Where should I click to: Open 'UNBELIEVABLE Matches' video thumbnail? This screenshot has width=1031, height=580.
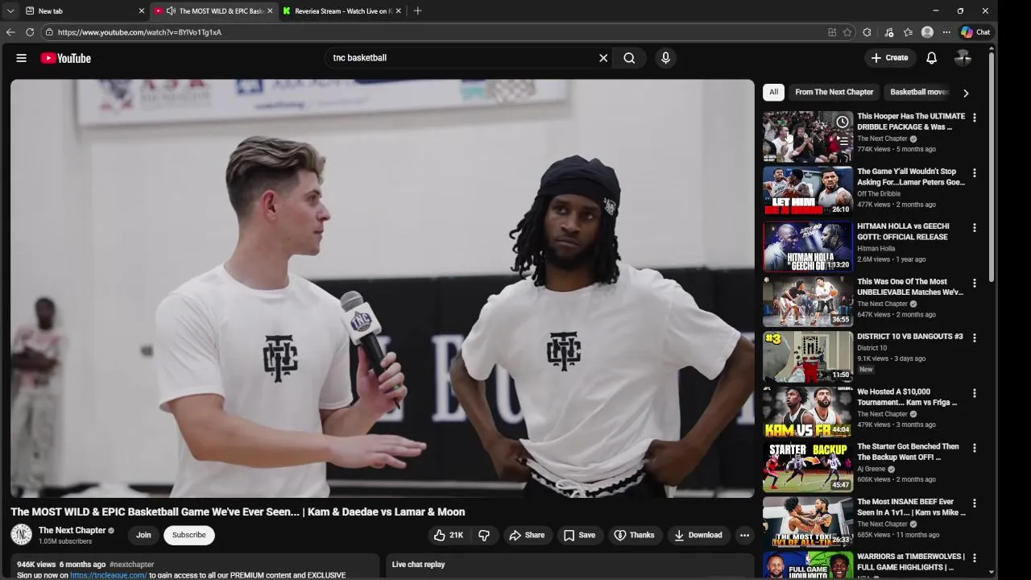tap(808, 301)
